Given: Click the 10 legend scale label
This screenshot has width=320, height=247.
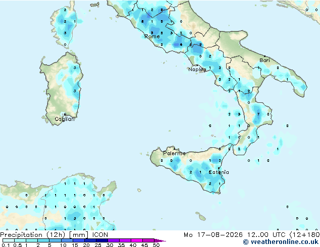Looking at the screenshot, I should [x=63, y=245].
